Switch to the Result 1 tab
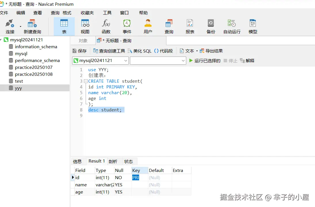Screen dimensions: 315x207 [97, 161]
